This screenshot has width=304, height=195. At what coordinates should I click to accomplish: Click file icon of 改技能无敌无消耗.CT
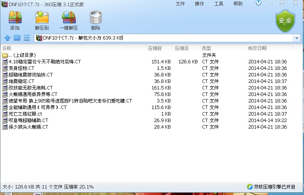click(5, 88)
